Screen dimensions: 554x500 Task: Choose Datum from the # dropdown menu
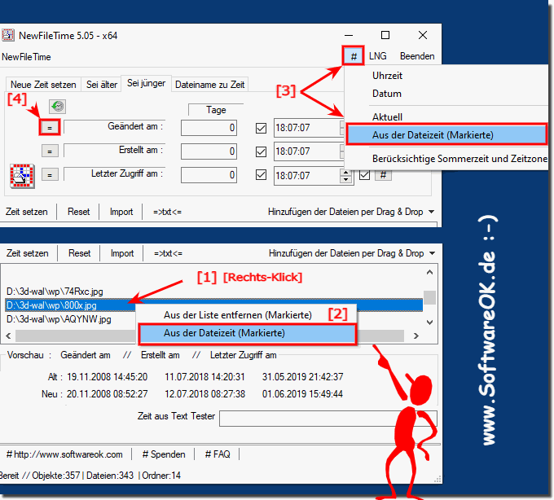(x=387, y=94)
